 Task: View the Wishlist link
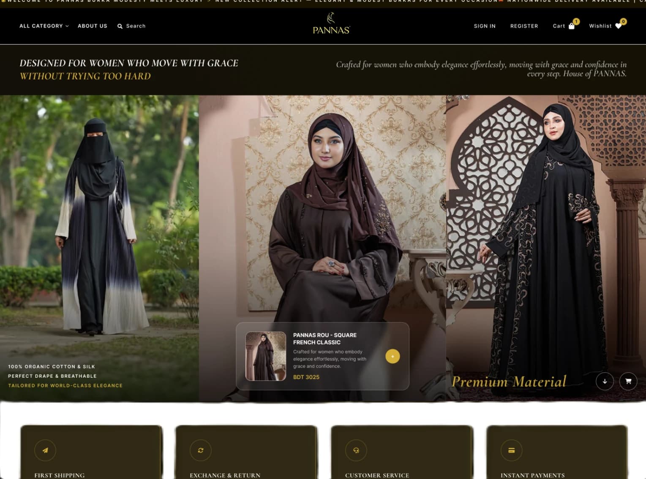(x=600, y=26)
